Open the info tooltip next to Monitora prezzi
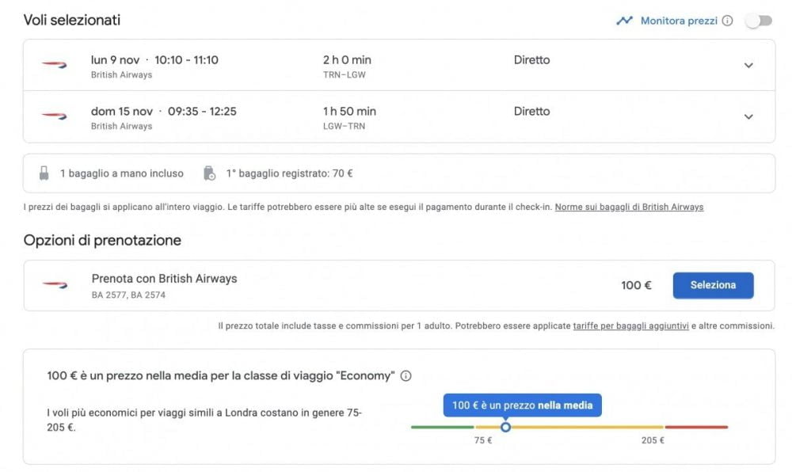Viewport: 792px width, 472px height. (728, 21)
